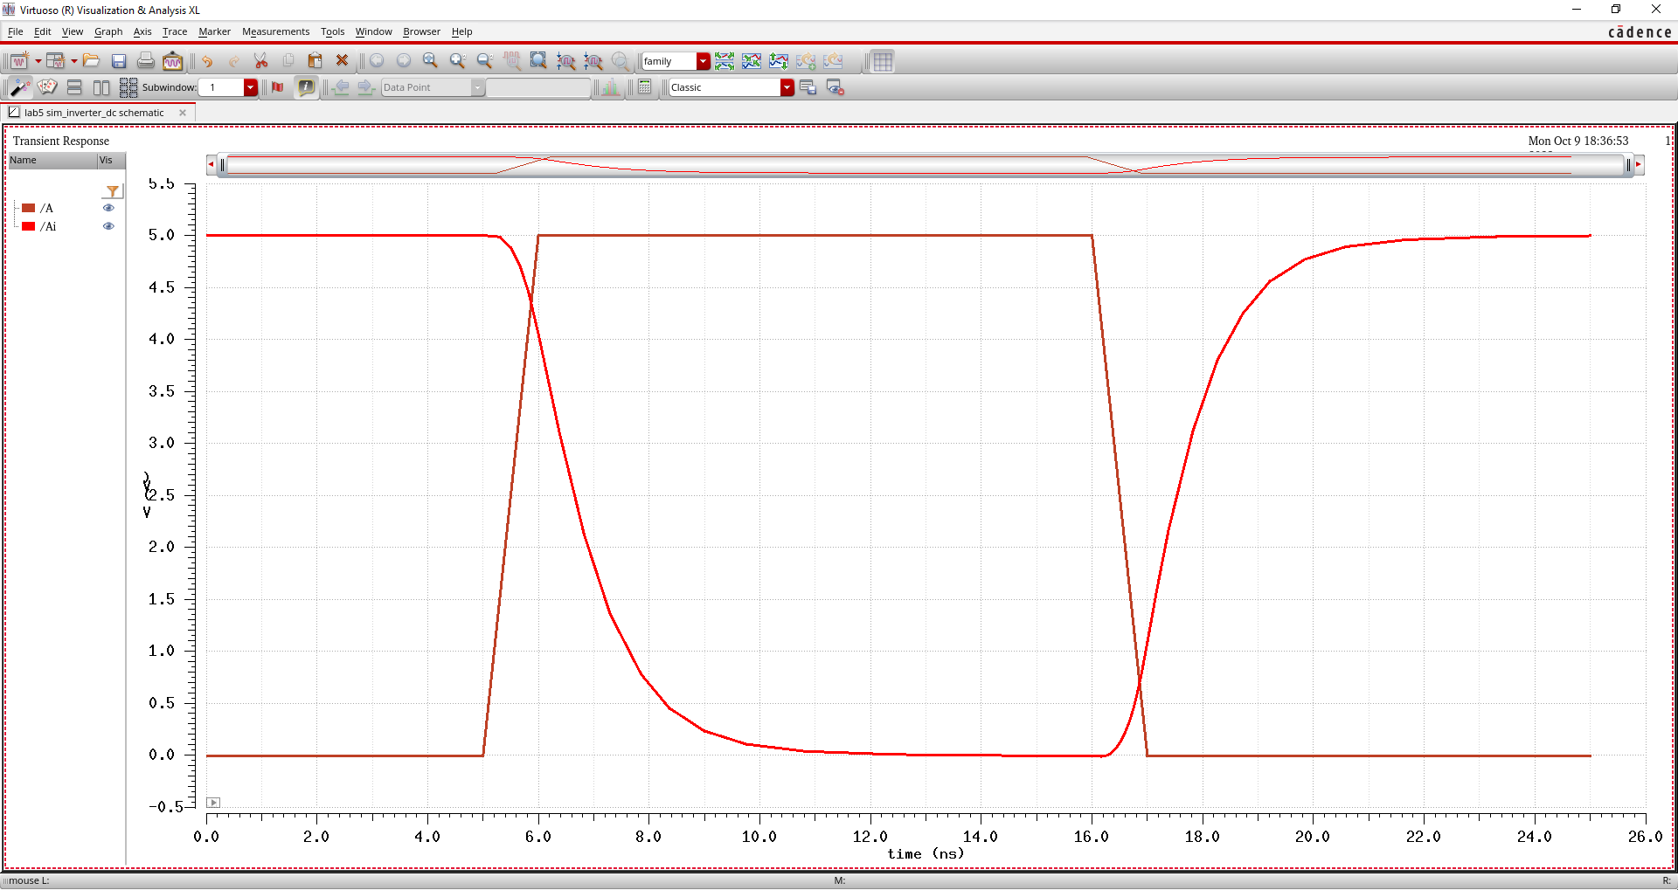This screenshot has width=1678, height=890.
Task: Toggle visibility eye for trace /Ai
Action: click(108, 226)
